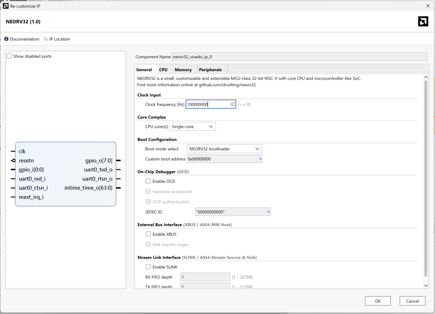Click the Stream Link Interface section heading
This screenshot has height=314, width=435.
197,258
